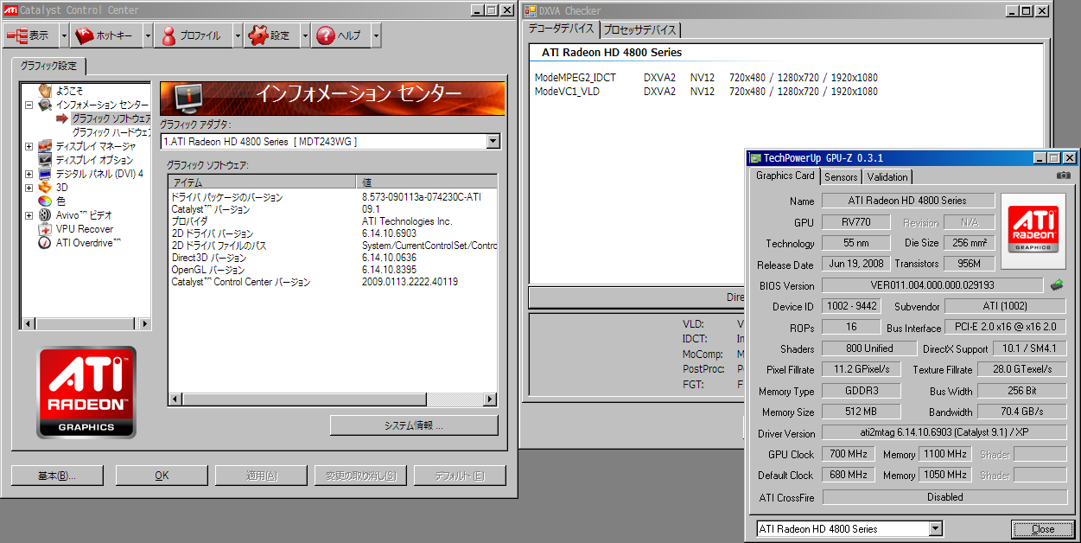Expand the ディスプレイ マネージャ tree node
This screenshot has width=1081, height=543.
[29, 146]
